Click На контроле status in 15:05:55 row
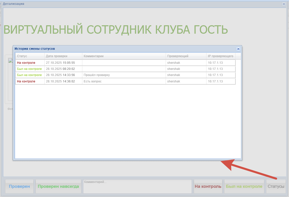Image resolution: width=289 pixels, height=197 pixels. (x=26, y=63)
